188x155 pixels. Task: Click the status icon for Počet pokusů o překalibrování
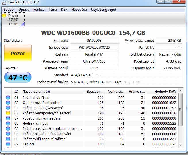(8, 134)
